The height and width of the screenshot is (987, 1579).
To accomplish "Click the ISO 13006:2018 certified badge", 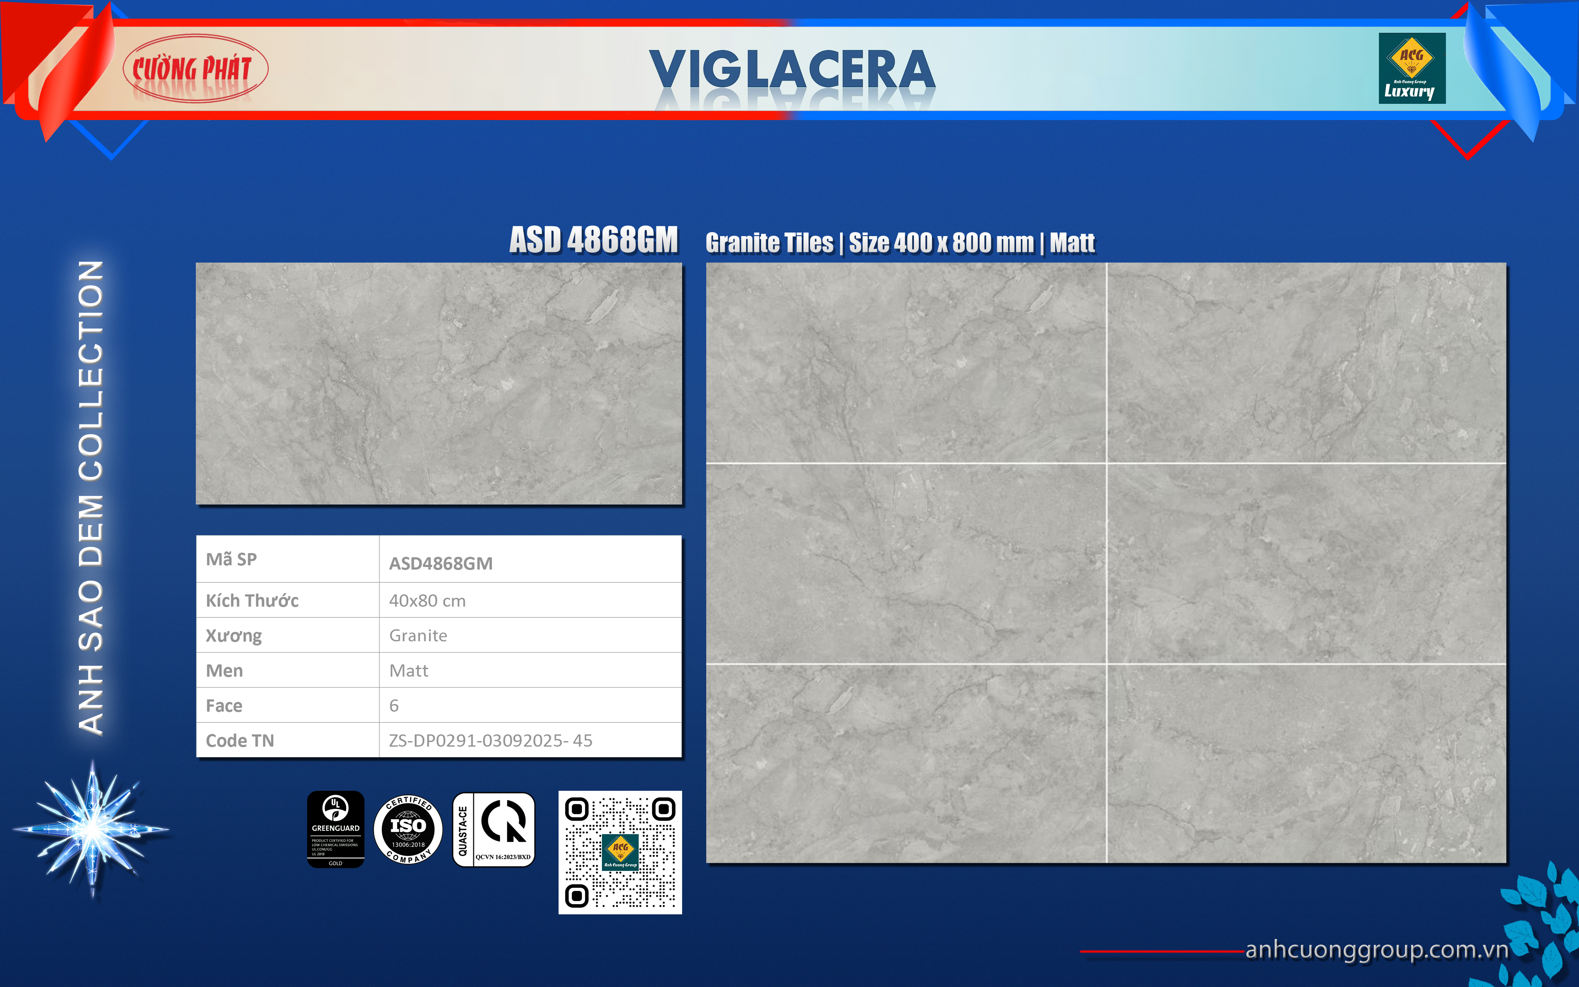I will point(408,829).
